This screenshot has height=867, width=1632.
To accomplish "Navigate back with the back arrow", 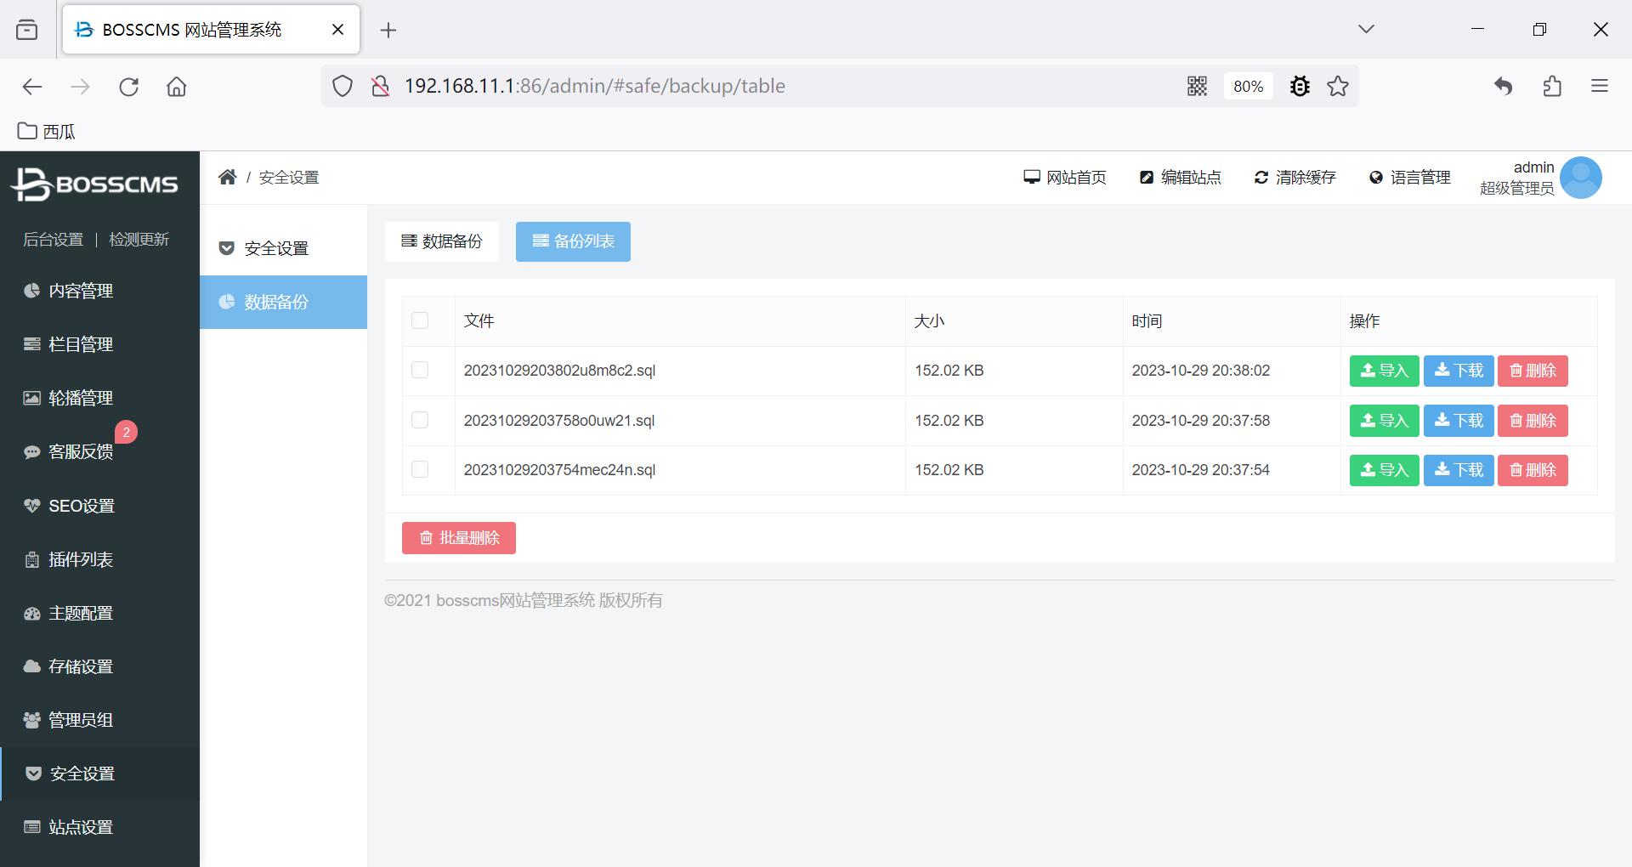I will click(32, 87).
